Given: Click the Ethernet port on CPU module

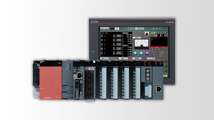Looking at the screenshot, I should (x=79, y=75).
